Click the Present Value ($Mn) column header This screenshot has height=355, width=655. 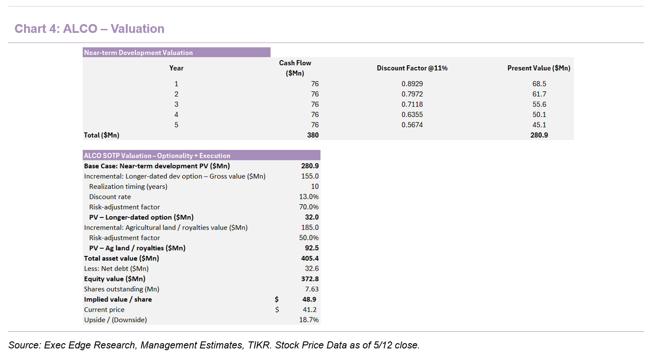[539, 68]
